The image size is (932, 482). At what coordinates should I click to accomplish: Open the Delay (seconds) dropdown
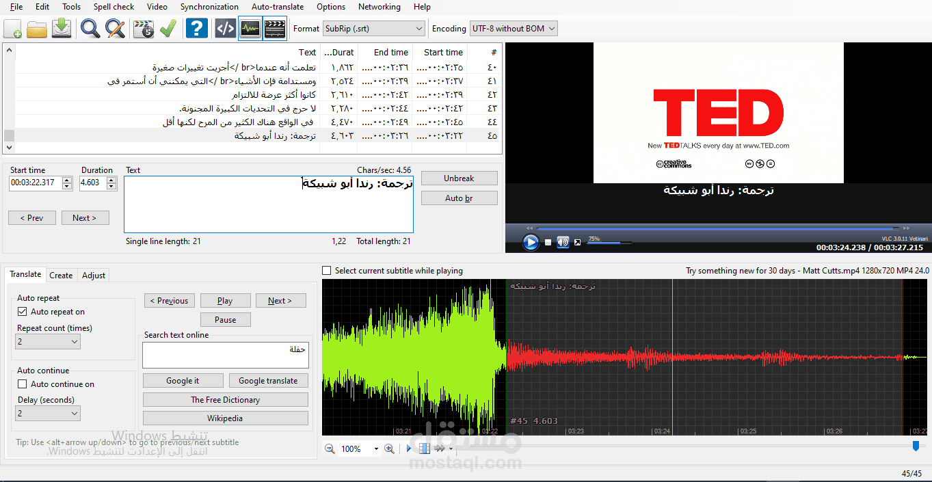point(48,413)
